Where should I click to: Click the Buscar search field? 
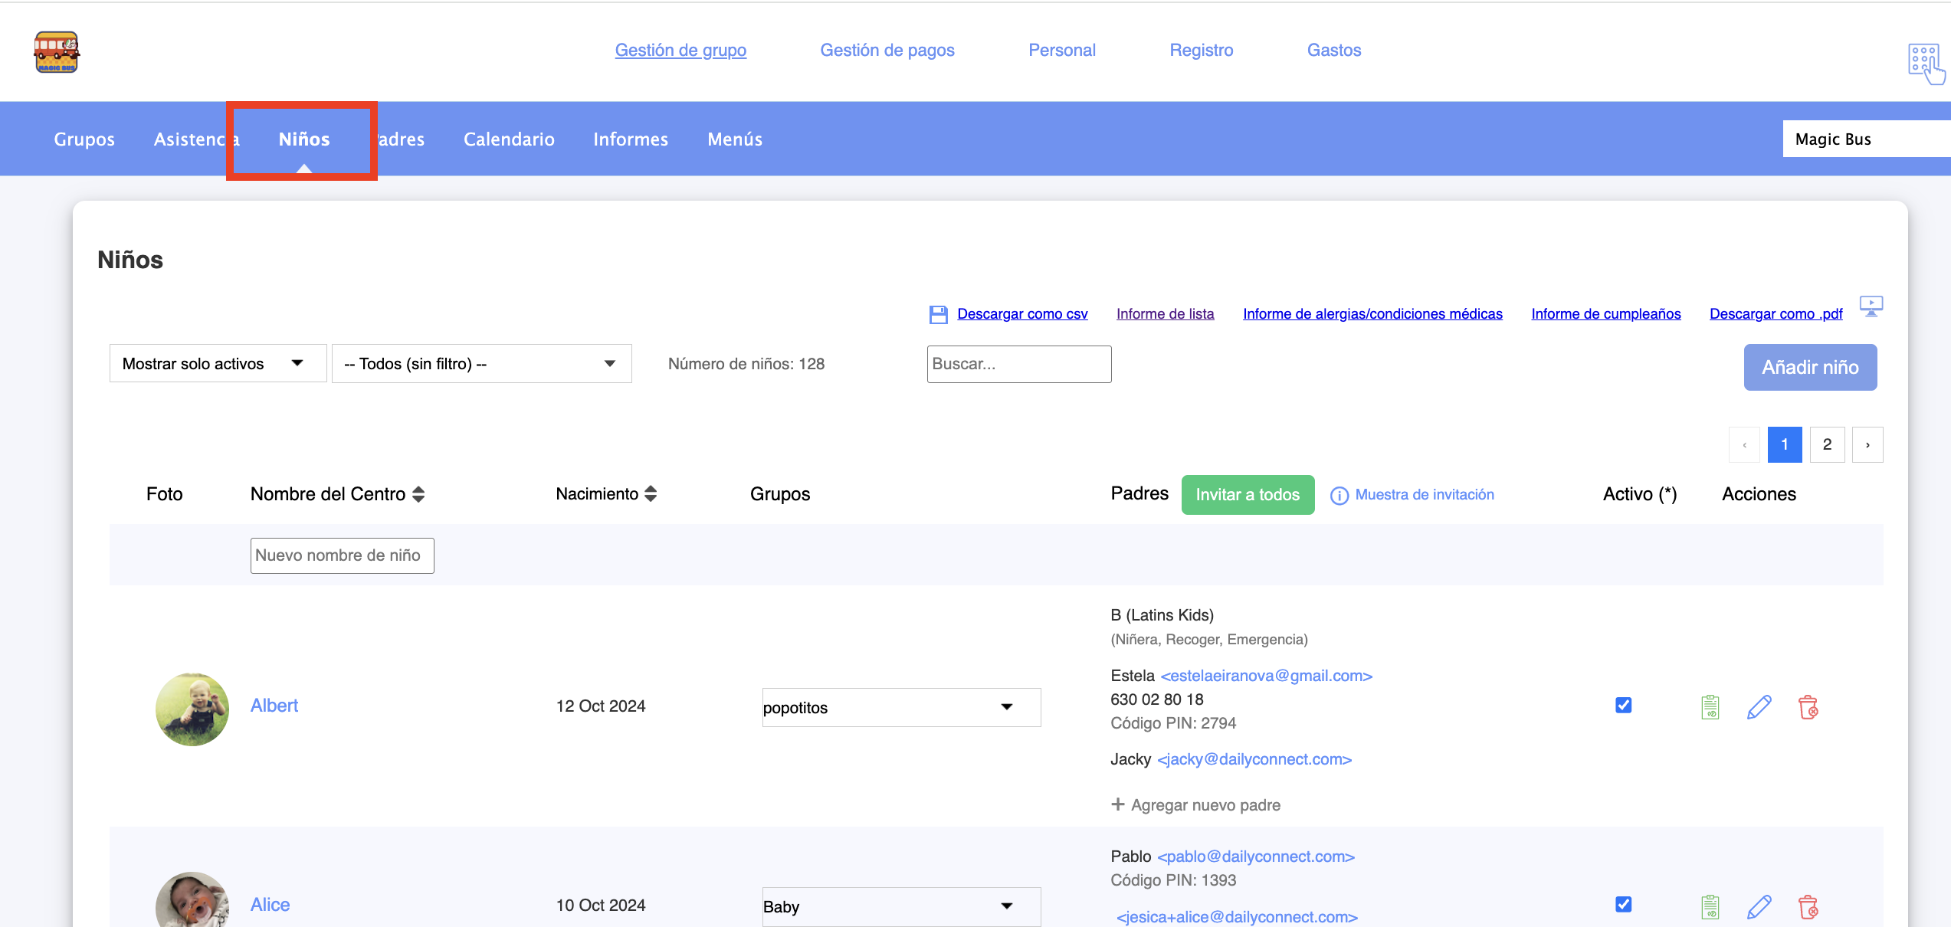click(1018, 364)
